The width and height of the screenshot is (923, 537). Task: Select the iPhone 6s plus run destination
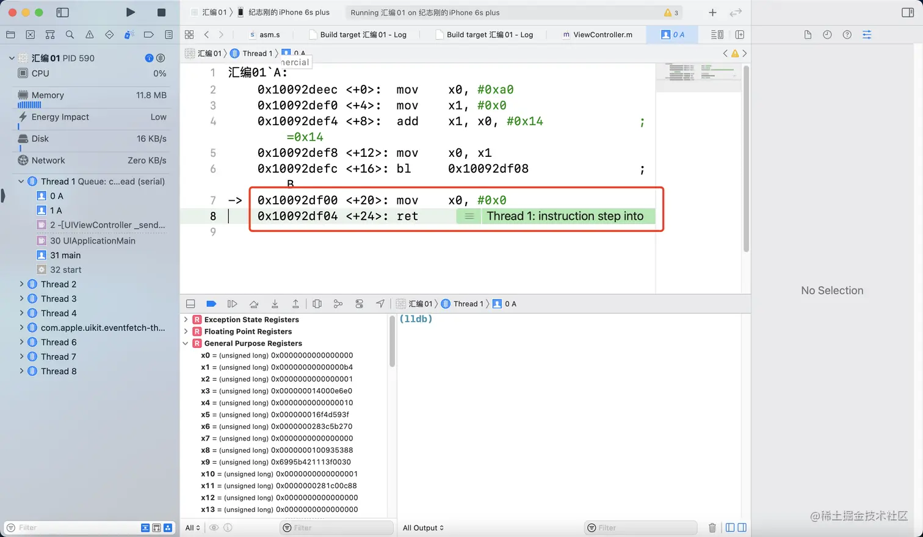point(283,12)
